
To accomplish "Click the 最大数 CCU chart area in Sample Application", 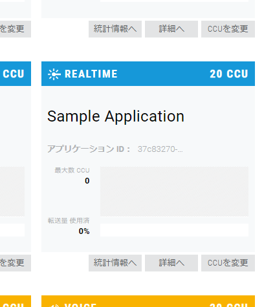I will (x=174, y=191).
